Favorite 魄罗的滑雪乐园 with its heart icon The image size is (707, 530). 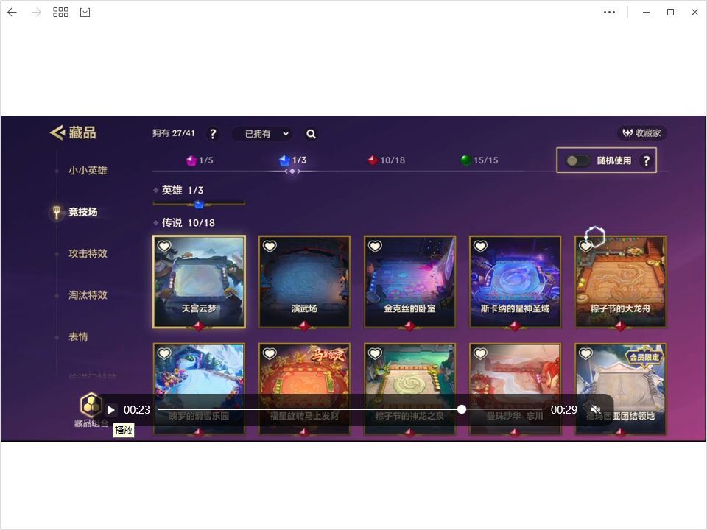point(164,354)
